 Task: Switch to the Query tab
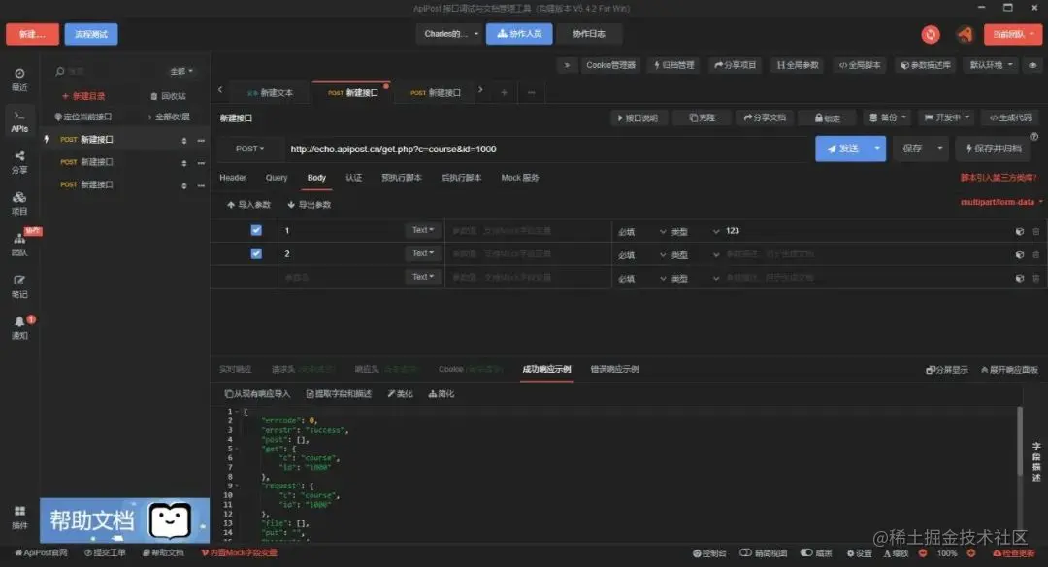277,177
